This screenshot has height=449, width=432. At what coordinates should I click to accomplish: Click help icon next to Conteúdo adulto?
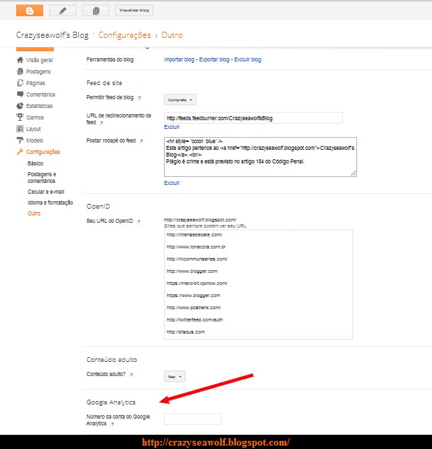(x=132, y=375)
